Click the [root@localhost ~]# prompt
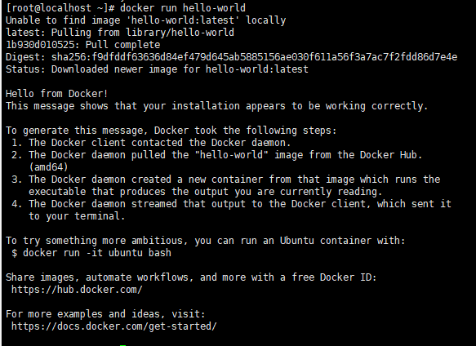The height and width of the screenshot is (346, 476). [60, 8]
